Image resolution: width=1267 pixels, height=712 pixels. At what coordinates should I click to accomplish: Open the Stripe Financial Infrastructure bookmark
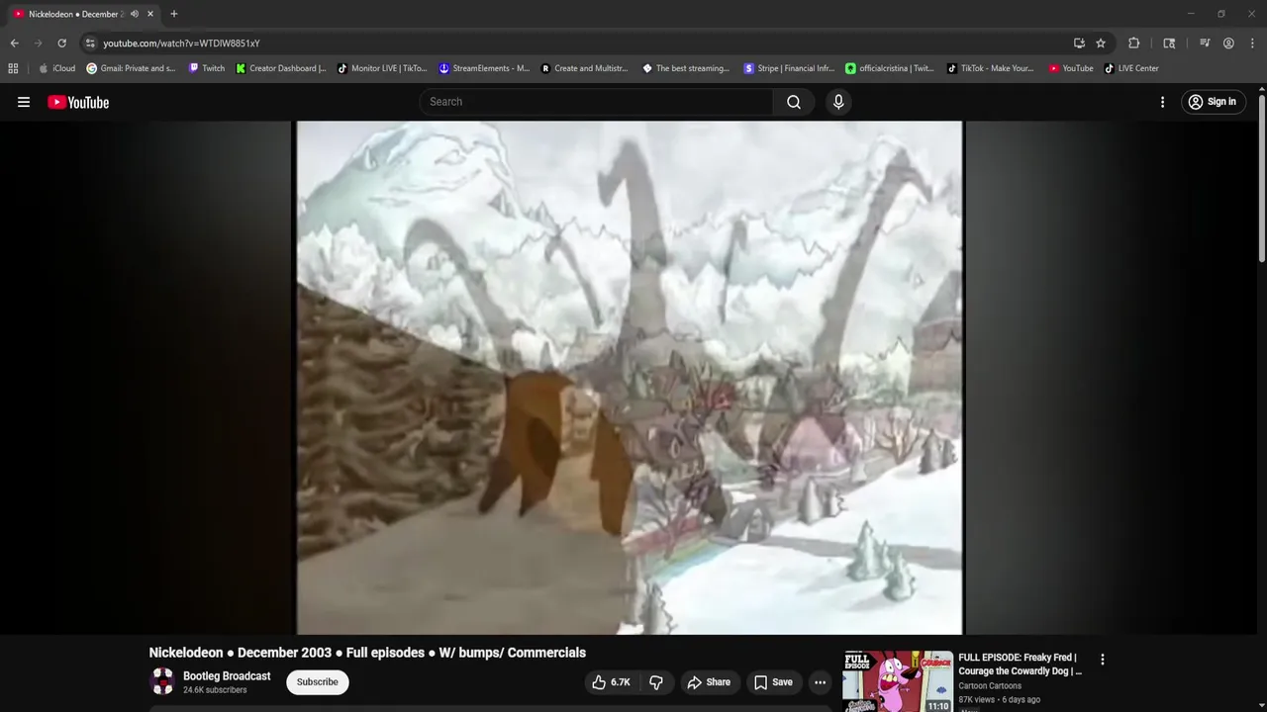tap(789, 68)
